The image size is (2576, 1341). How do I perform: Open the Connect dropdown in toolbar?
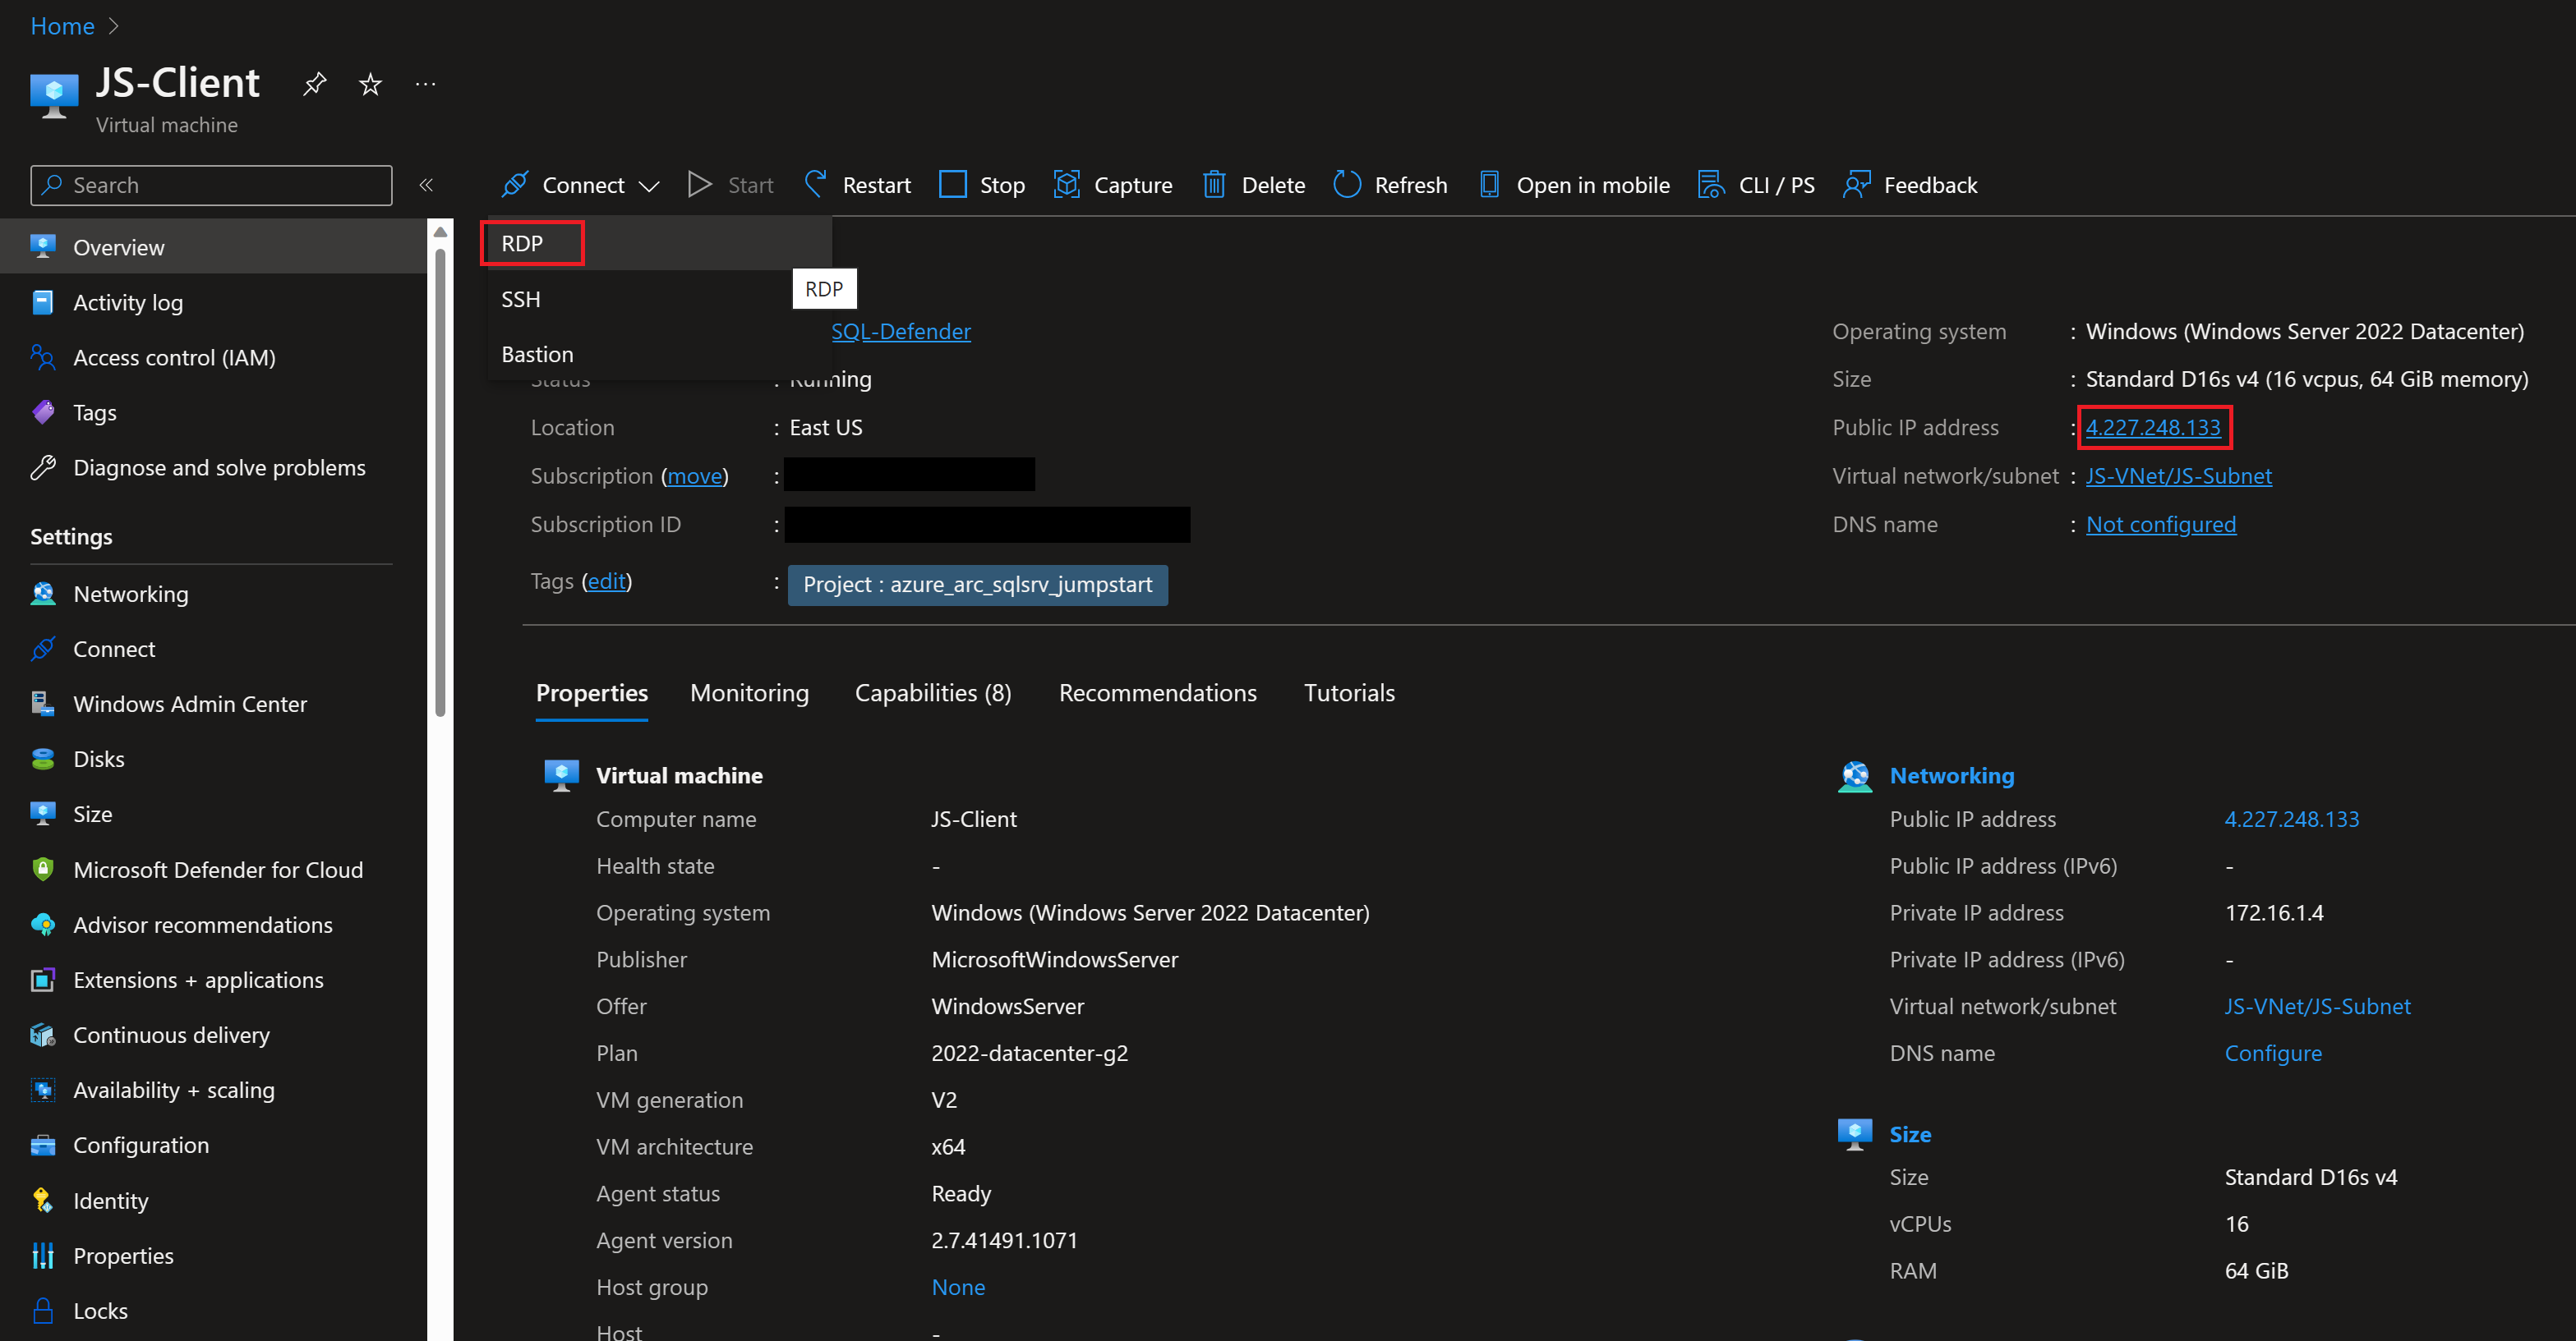pyautogui.click(x=581, y=185)
